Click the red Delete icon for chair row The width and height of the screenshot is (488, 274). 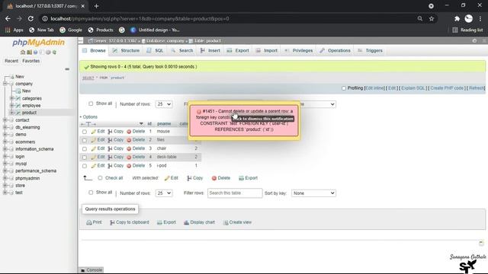pos(129,149)
